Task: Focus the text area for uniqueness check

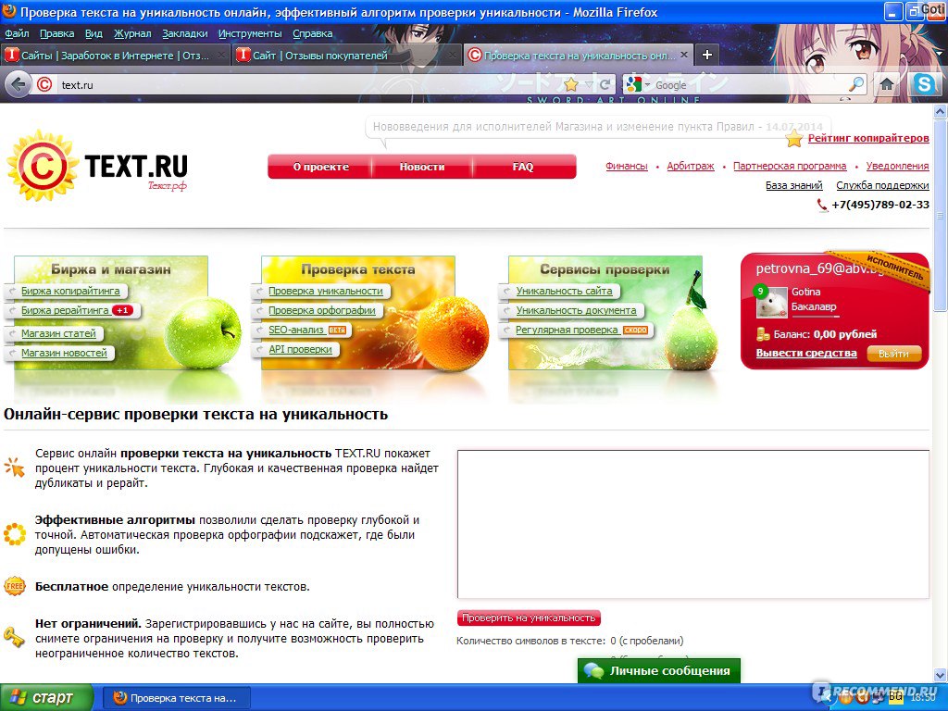Action: pos(692,524)
